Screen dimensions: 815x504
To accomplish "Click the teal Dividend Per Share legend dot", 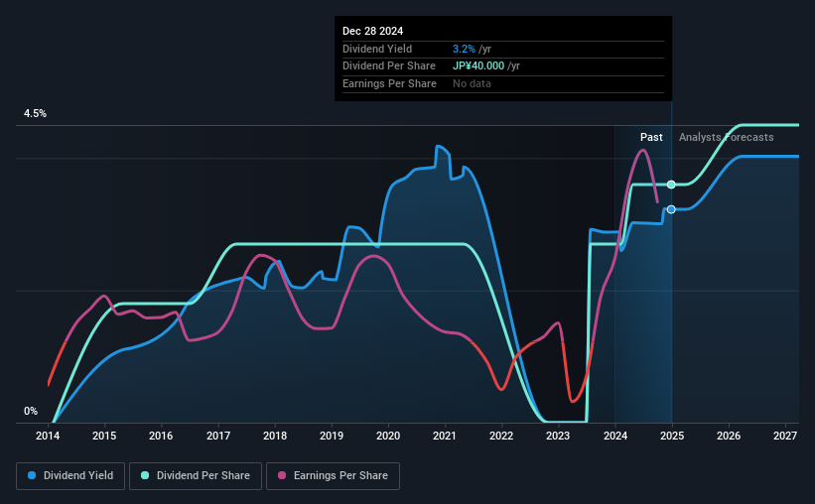I will [145, 475].
